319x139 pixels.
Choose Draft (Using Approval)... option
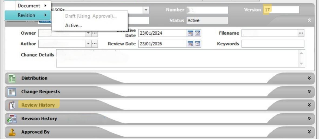91,16
